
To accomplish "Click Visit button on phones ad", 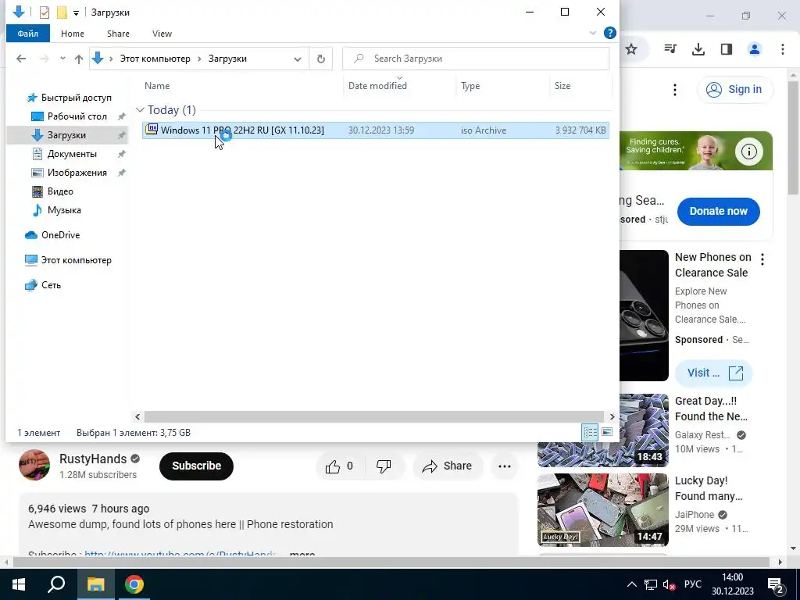I will [714, 373].
